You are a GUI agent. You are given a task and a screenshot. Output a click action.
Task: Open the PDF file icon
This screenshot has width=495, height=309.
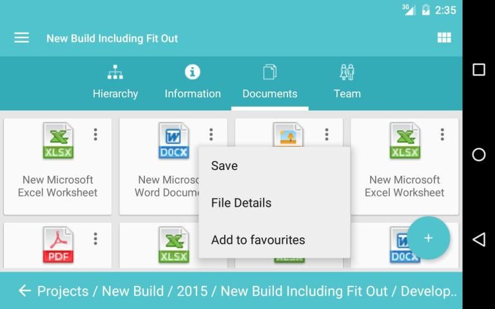coord(58,246)
